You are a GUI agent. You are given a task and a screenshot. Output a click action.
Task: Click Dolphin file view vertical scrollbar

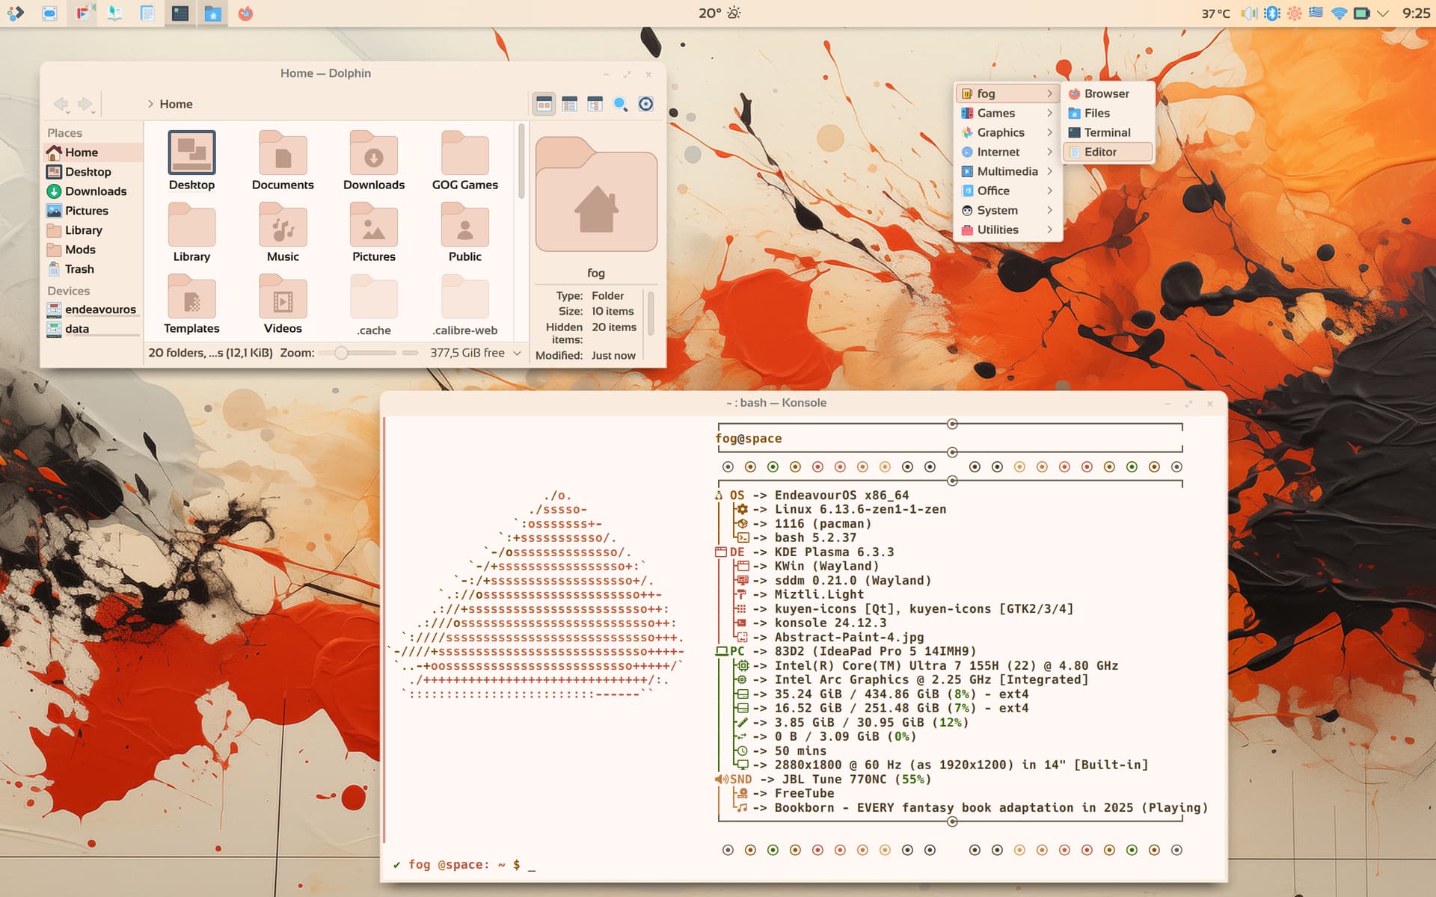click(521, 161)
